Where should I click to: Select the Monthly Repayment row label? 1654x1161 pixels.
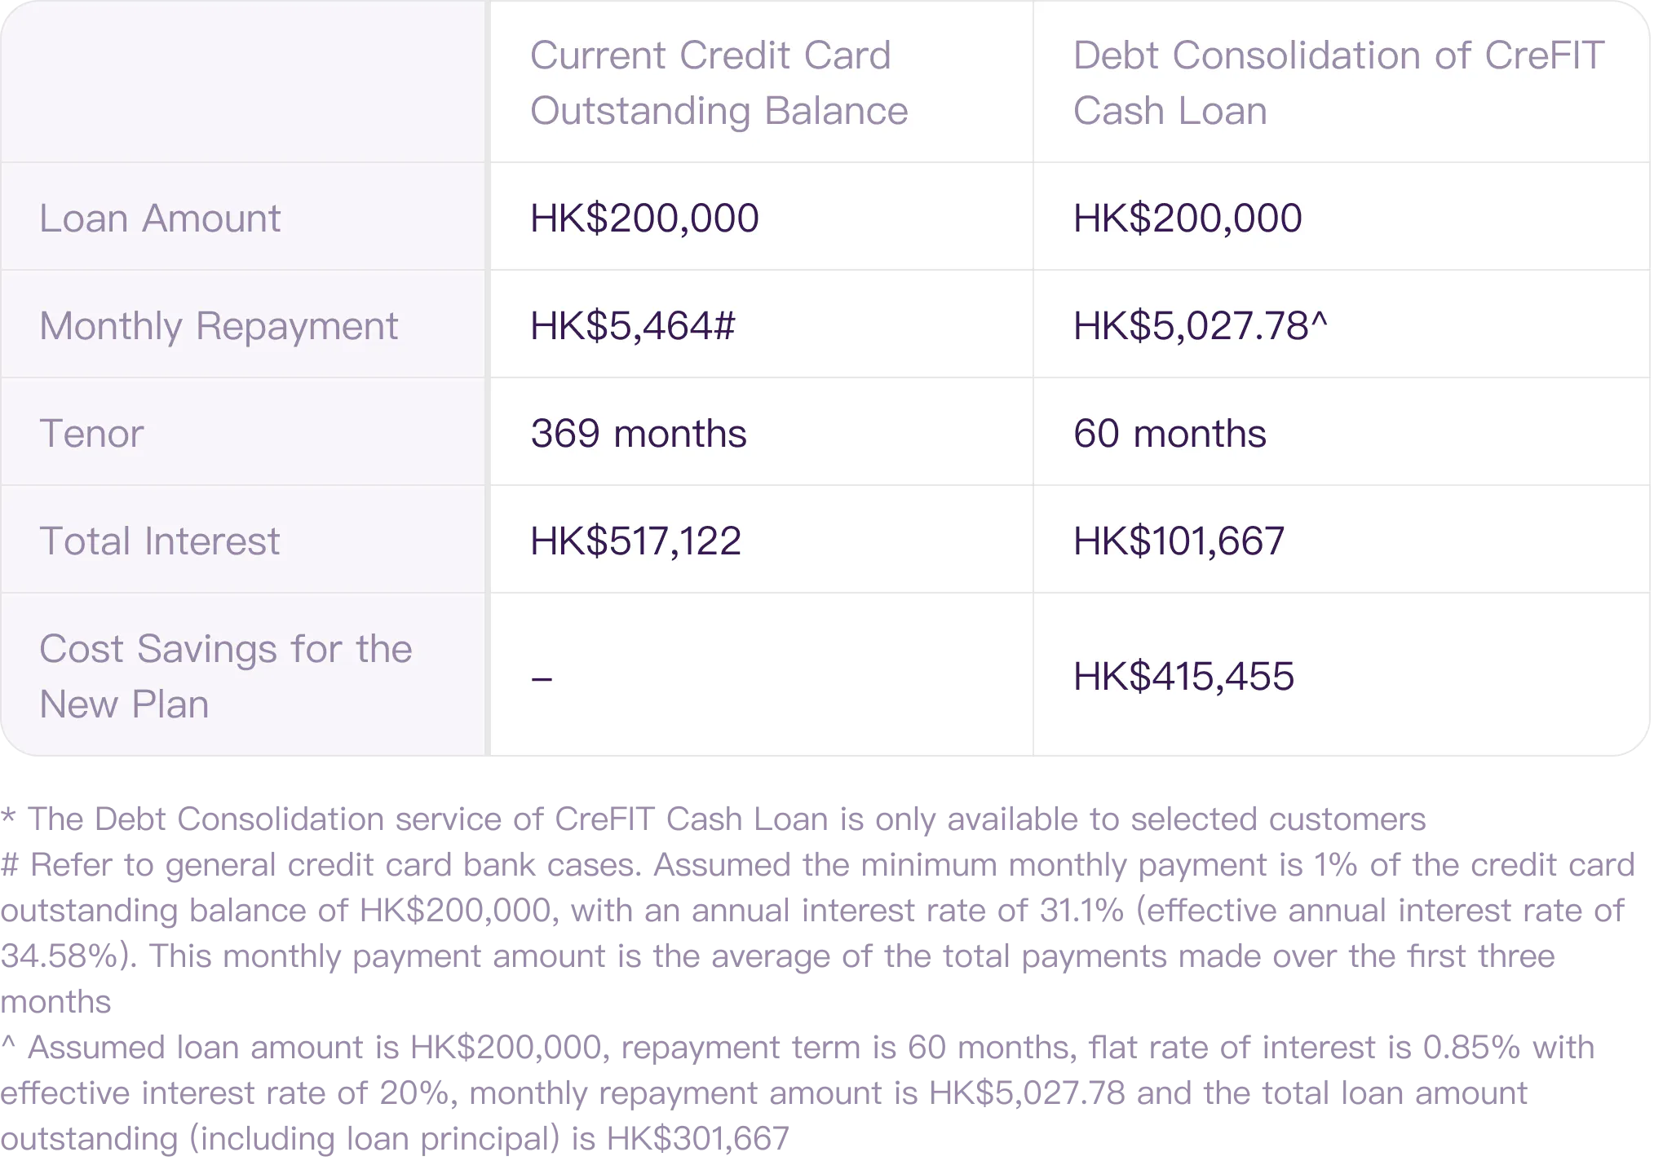point(219,326)
